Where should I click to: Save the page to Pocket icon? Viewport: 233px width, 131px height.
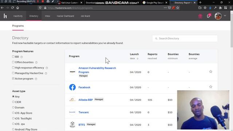coord(169,8)
